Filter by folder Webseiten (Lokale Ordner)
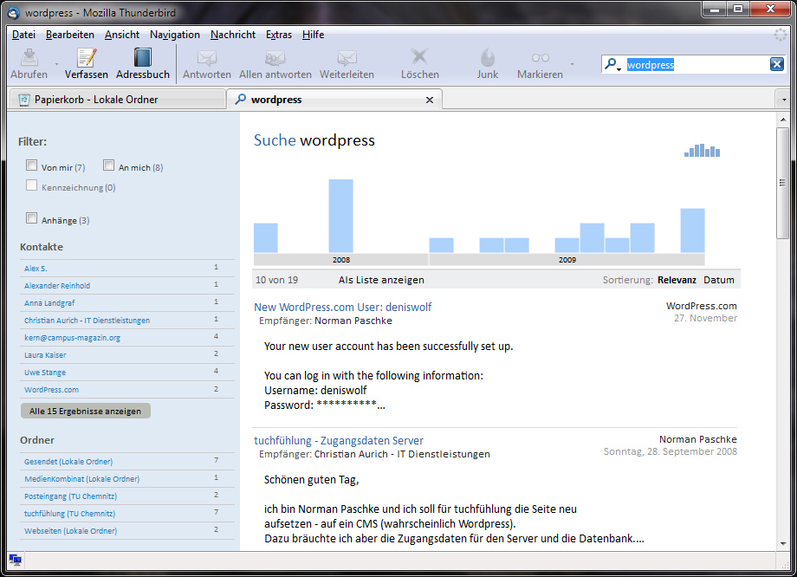This screenshot has height=577, width=797. pos(71,531)
